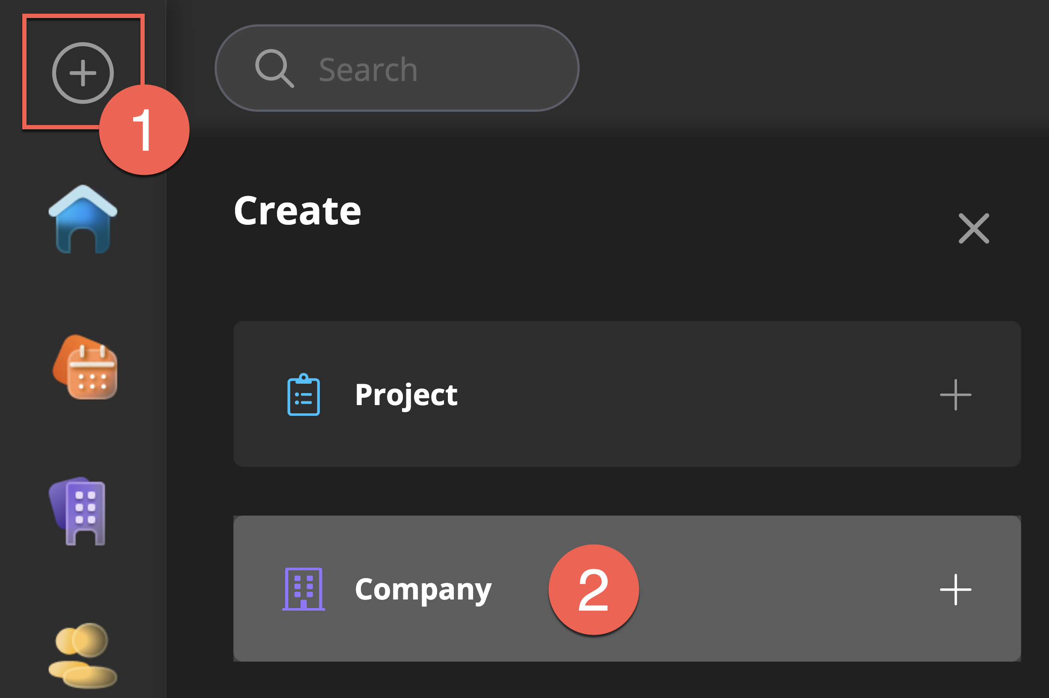Viewport: 1049px width, 698px height.
Task: Click the red number 1 badge
Action: pos(144,130)
